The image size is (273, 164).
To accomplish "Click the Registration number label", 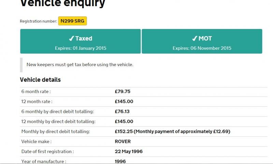I will [39, 21].
